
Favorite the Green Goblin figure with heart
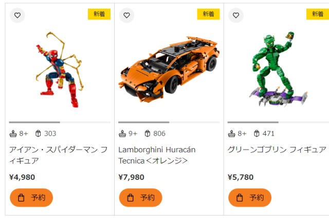[x=236, y=15]
